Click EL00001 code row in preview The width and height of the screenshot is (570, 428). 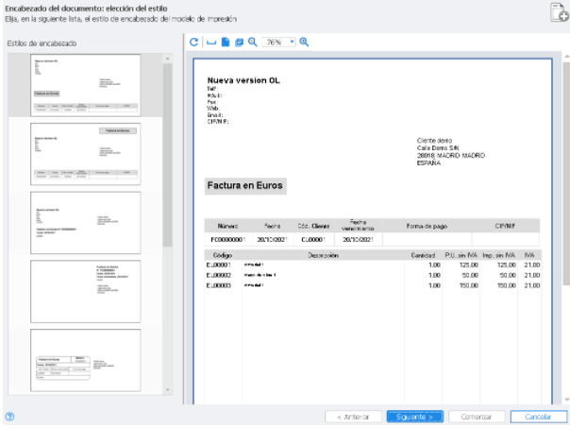pyautogui.click(x=219, y=265)
